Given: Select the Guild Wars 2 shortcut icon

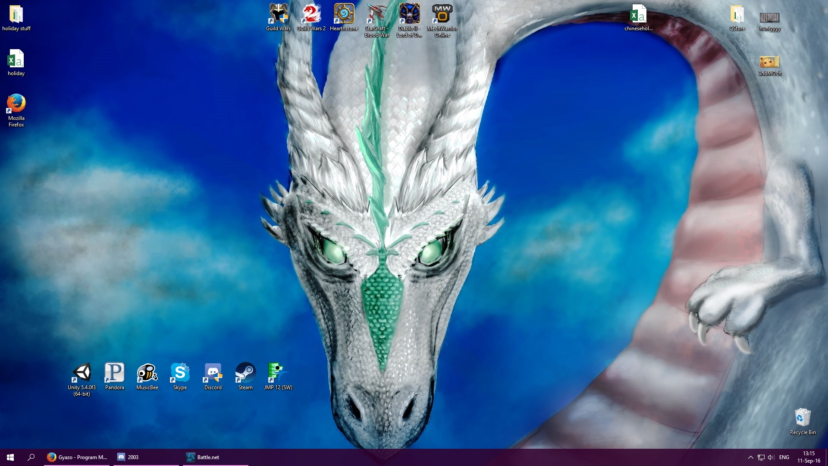Looking at the screenshot, I should pos(311,14).
